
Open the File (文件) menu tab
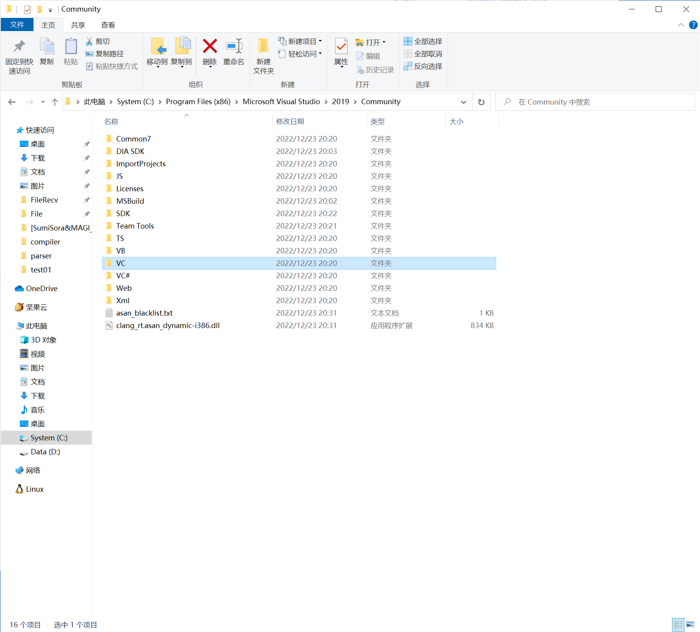pos(17,25)
